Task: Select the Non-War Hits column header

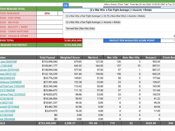Action: pyautogui.click(x=131, y=57)
